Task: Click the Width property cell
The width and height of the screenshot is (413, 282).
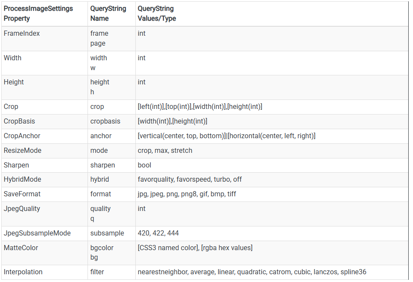Action: pos(13,58)
